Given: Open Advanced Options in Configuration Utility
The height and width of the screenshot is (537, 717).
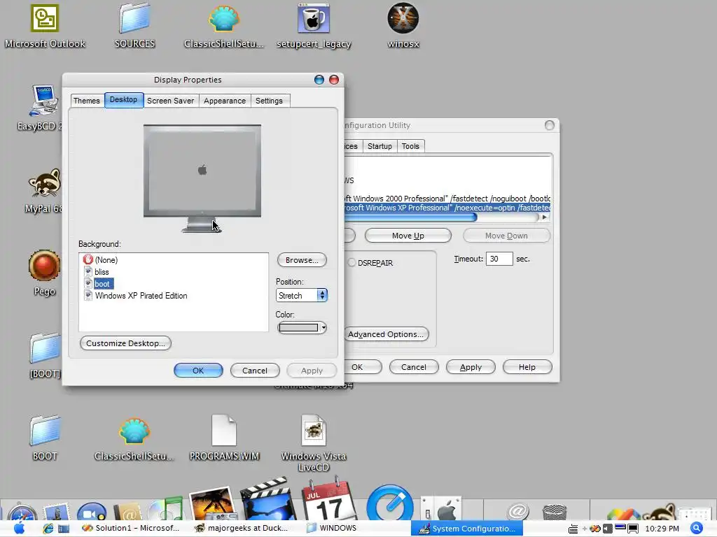Looking at the screenshot, I should pyautogui.click(x=386, y=334).
